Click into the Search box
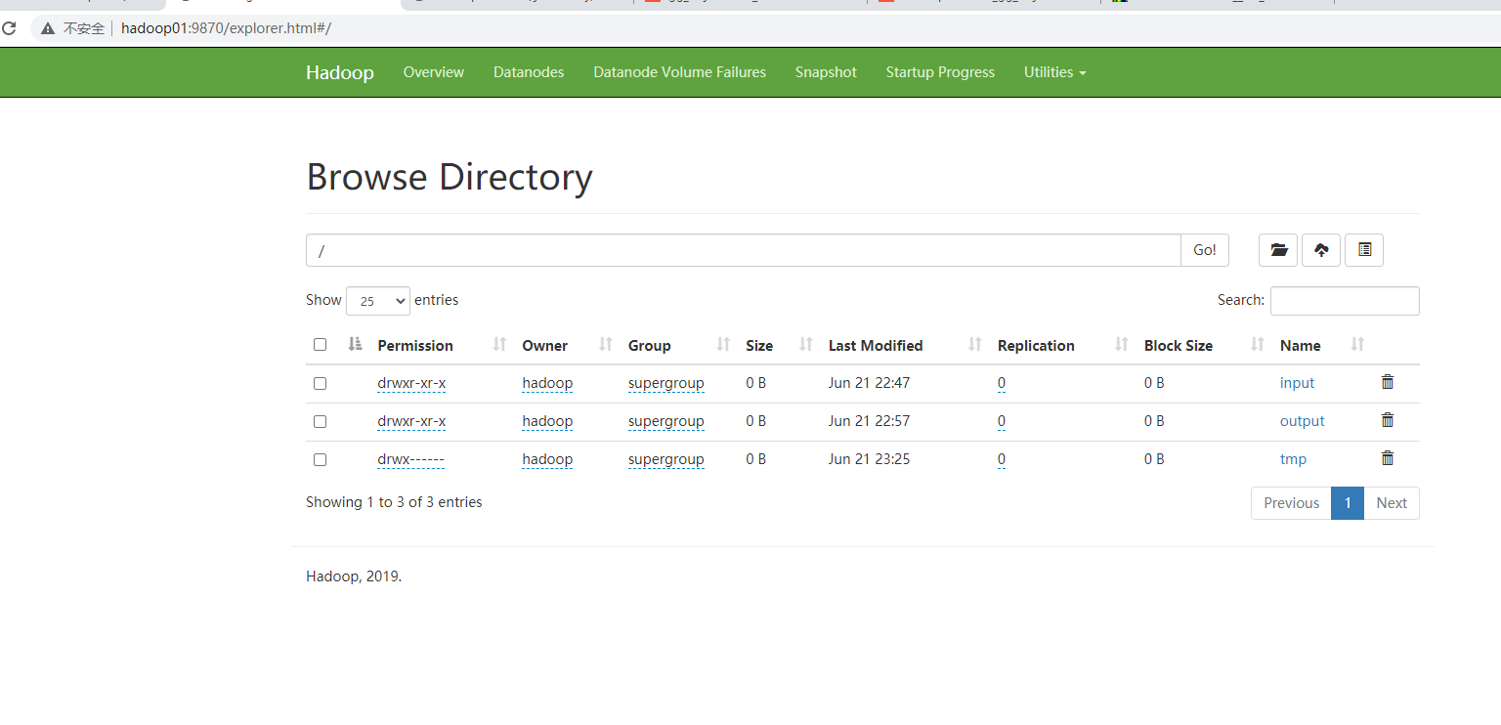The width and height of the screenshot is (1501, 725). [x=1345, y=301]
